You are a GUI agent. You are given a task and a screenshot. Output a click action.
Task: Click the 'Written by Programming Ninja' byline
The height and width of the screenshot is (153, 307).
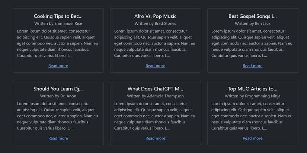tap(252, 96)
